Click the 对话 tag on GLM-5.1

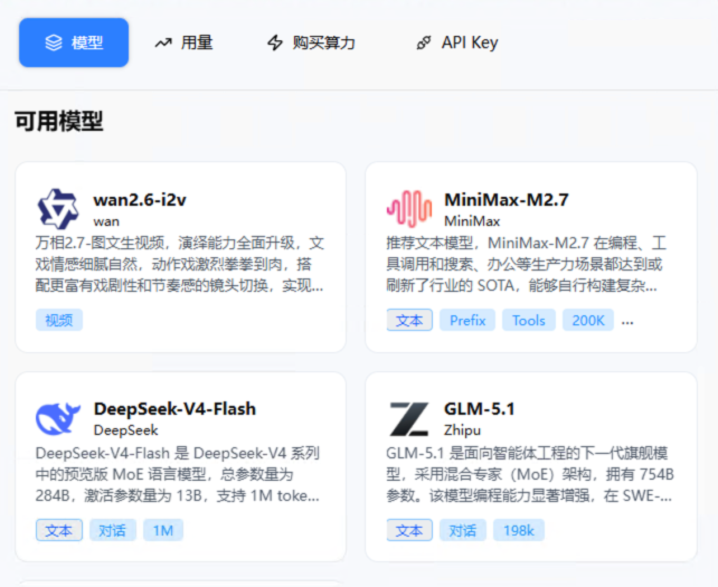pos(463,530)
